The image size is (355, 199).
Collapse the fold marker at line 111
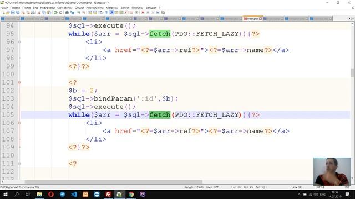(x=19, y=164)
